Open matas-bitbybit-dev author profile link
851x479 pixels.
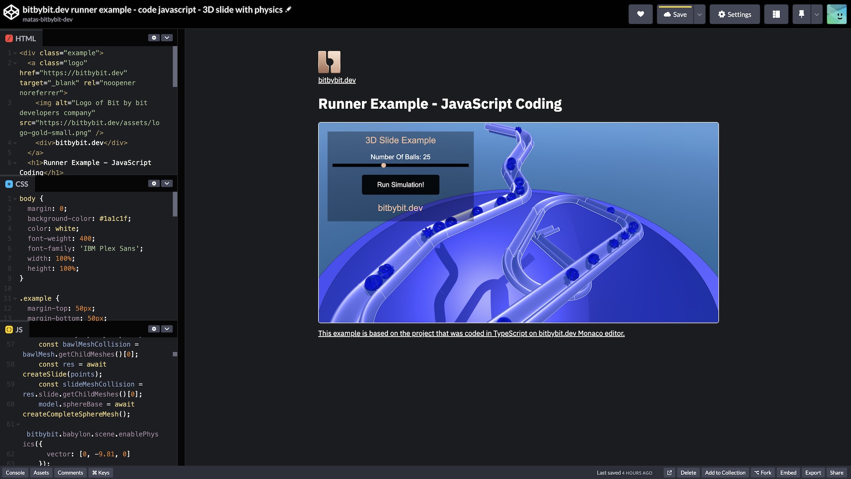pyautogui.click(x=47, y=20)
